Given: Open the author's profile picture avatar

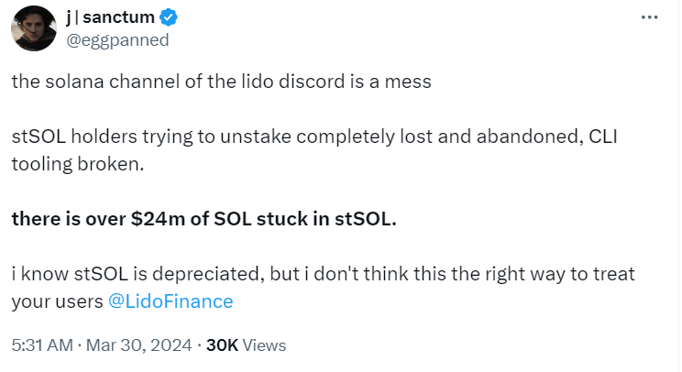Looking at the screenshot, I should (x=34, y=28).
